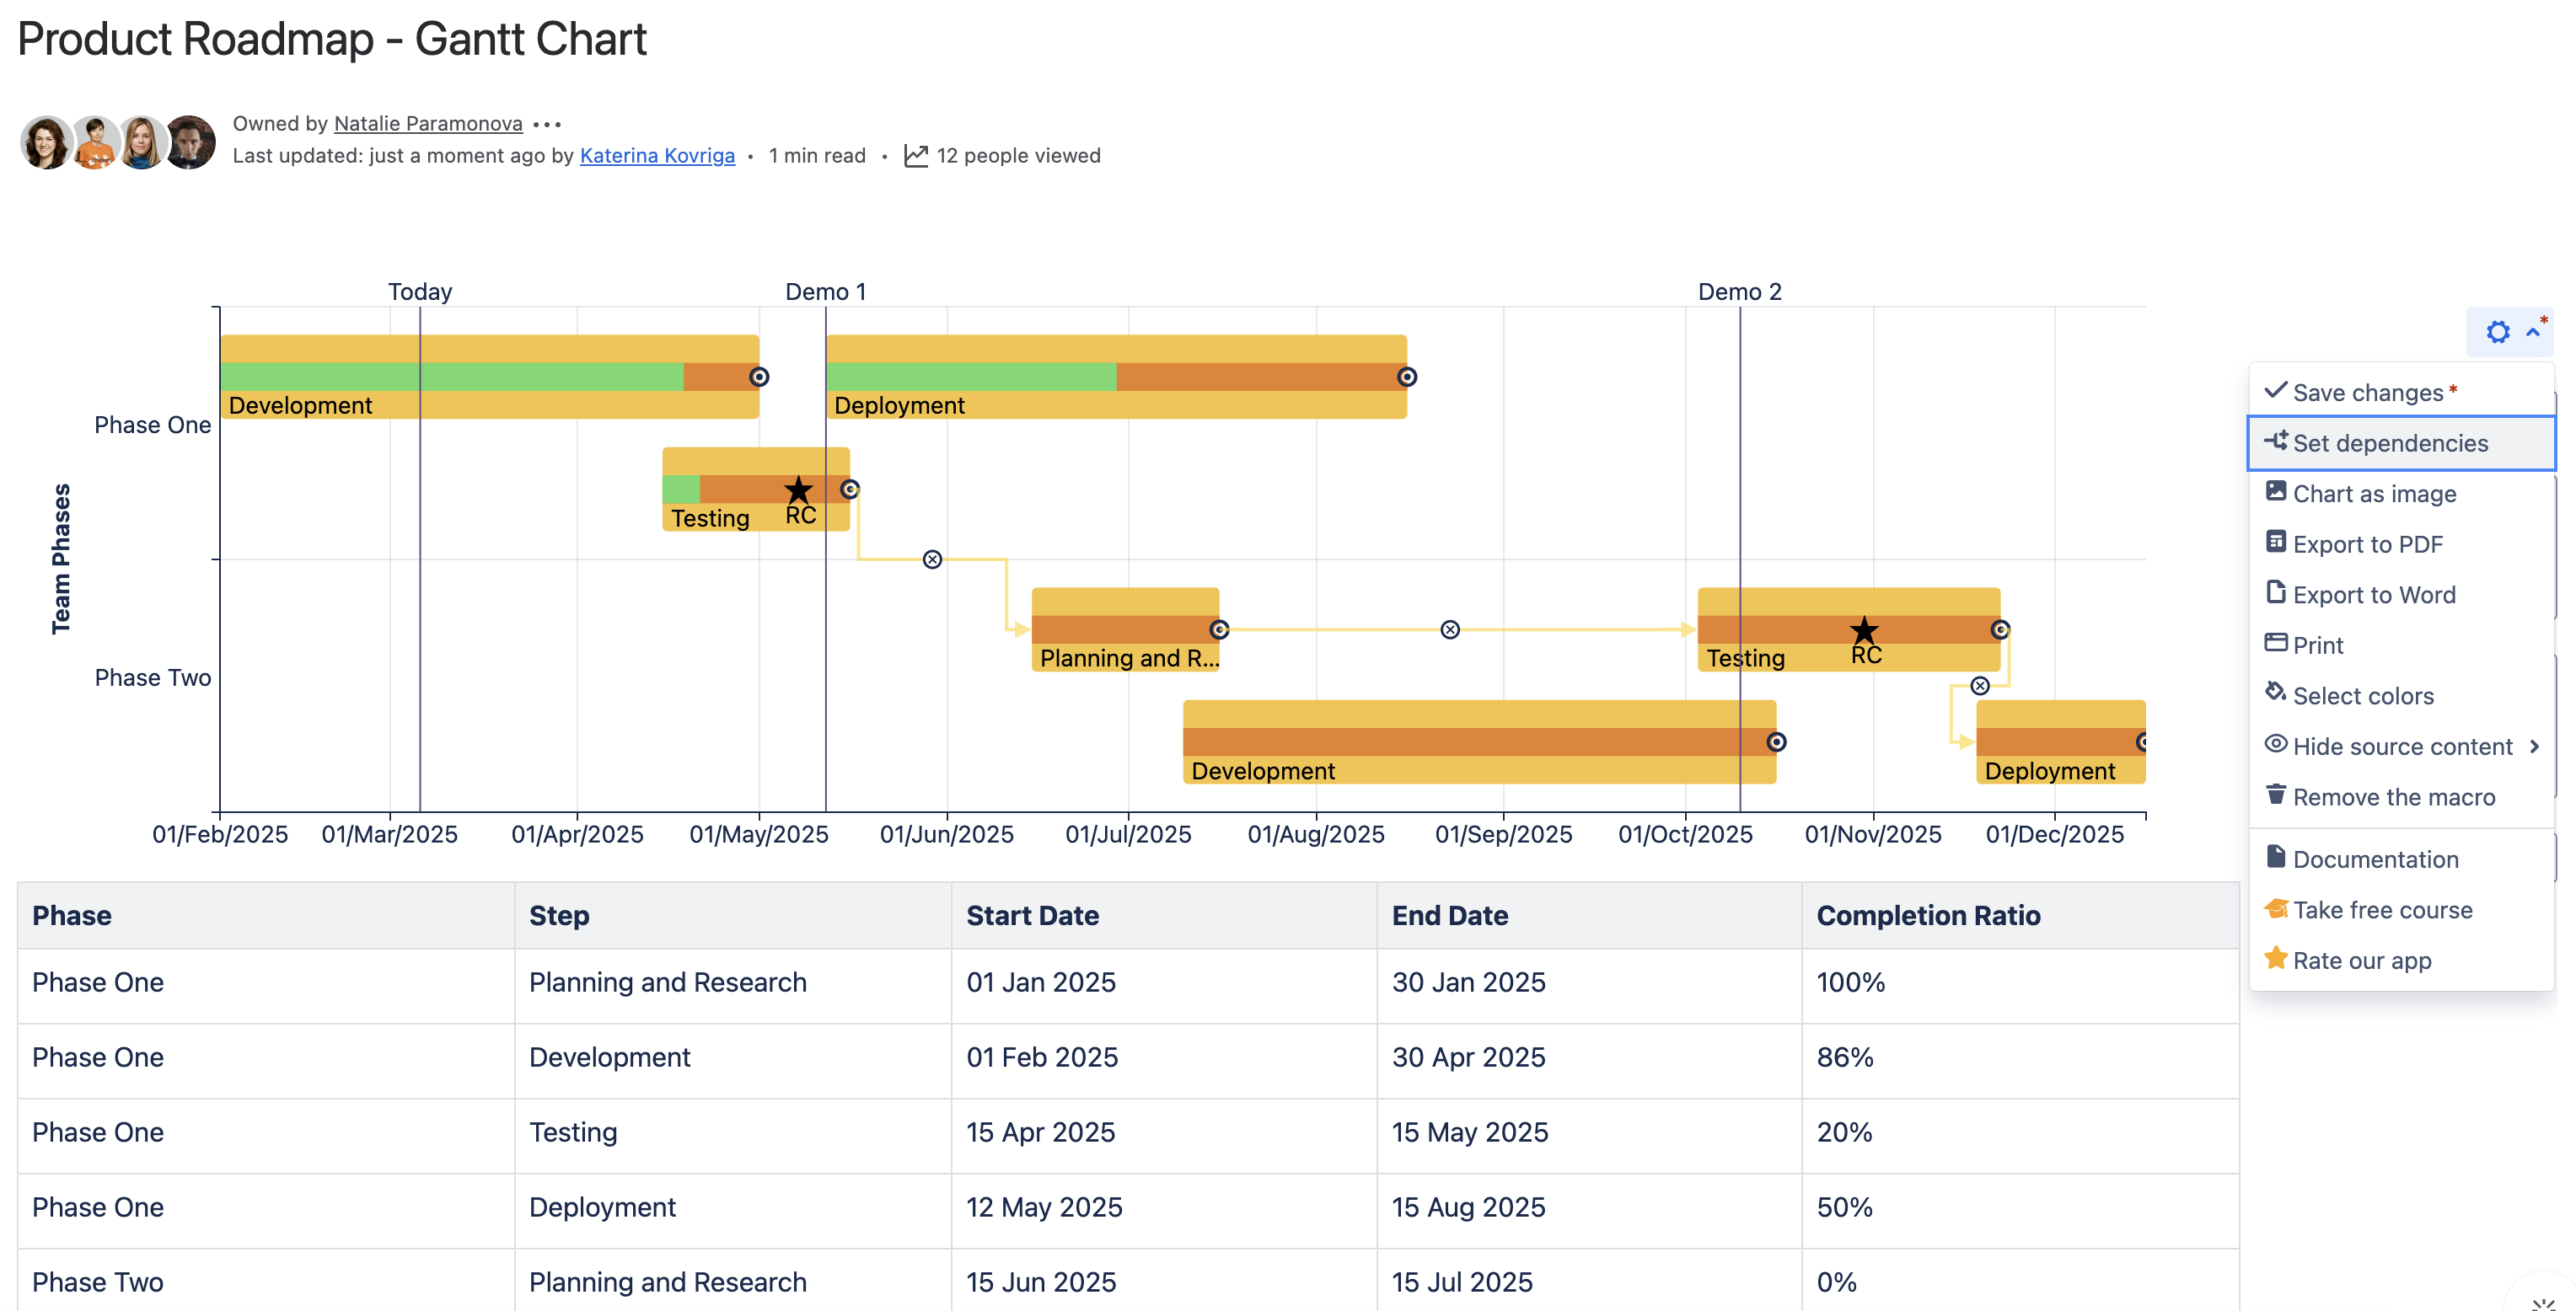Image resolution: width=2576 pixels, height=1311 pixels.
Task: Click the Remove the macro trash icon
Action: point(2275,795)
